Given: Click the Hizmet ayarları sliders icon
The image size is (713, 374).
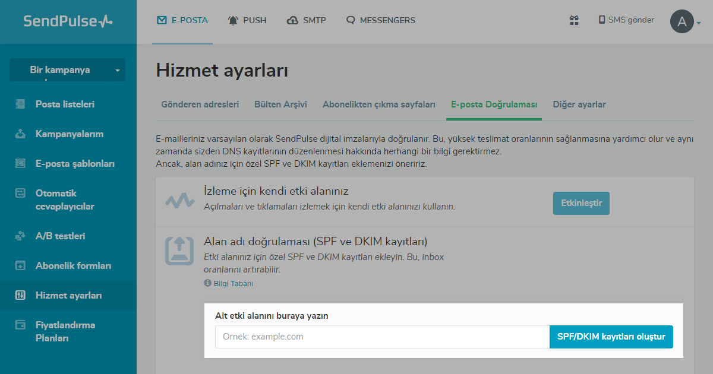Looking at the screenshot, I should (x=20, y=296).
